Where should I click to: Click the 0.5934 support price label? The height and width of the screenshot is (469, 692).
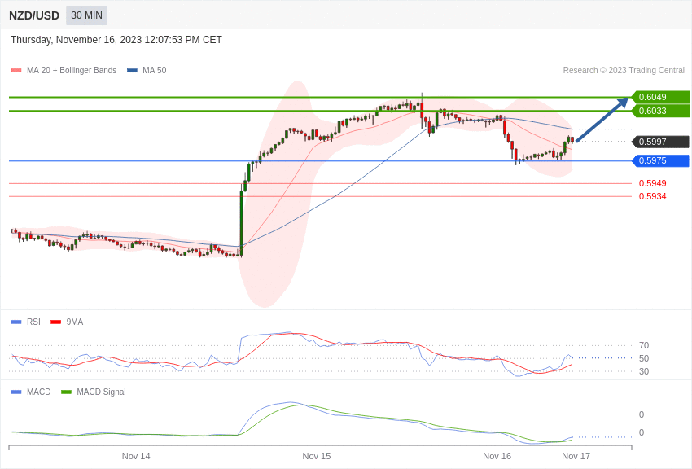(653, 196)
